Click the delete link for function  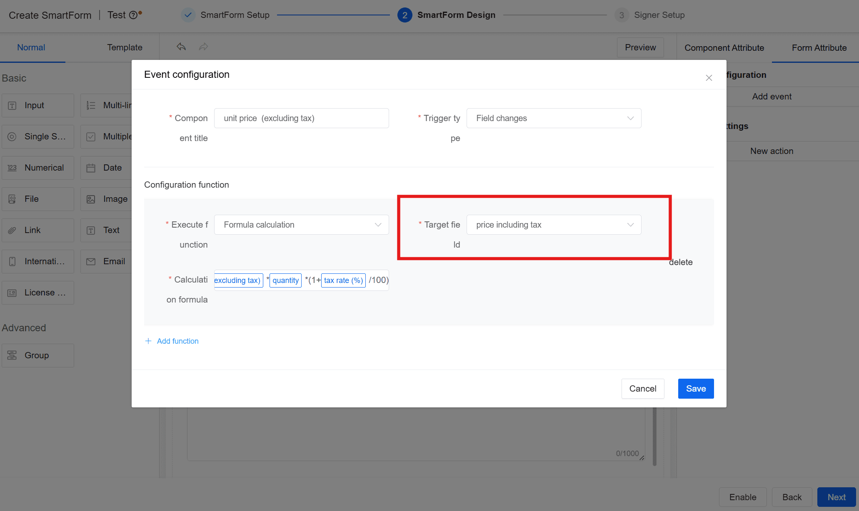(681, 262)
